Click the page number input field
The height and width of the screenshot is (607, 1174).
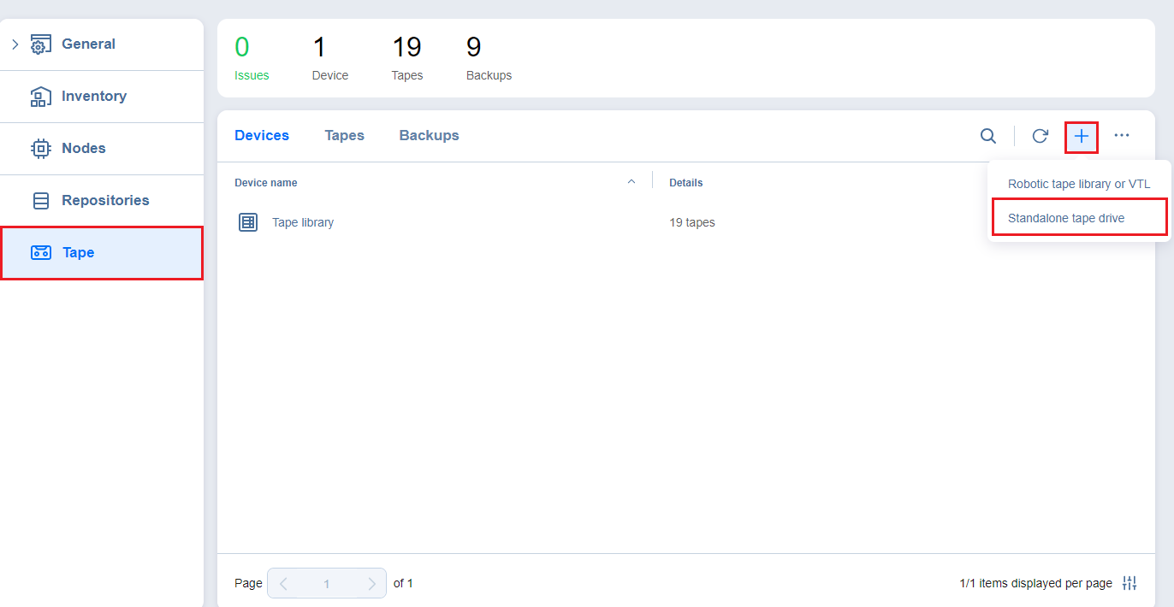coord(327,584)
